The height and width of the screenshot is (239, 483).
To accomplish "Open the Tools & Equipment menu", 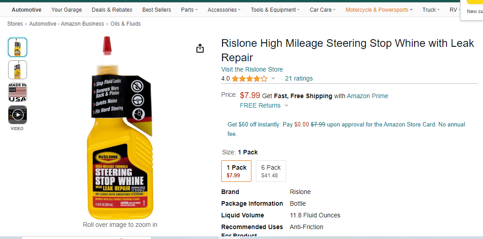I will [x=275, y=10].
